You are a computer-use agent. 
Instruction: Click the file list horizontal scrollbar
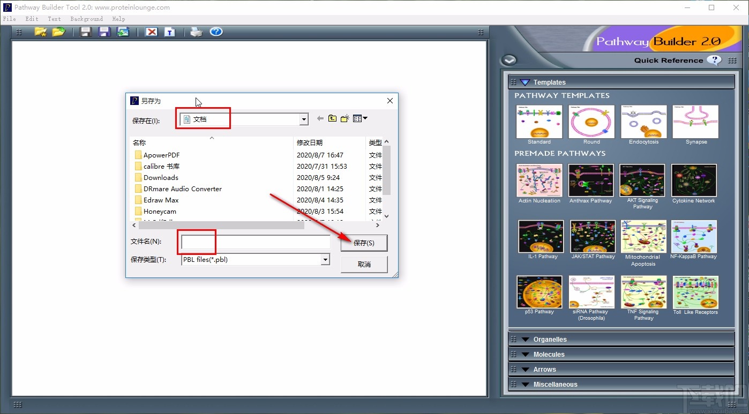click(x=221, y=225)
